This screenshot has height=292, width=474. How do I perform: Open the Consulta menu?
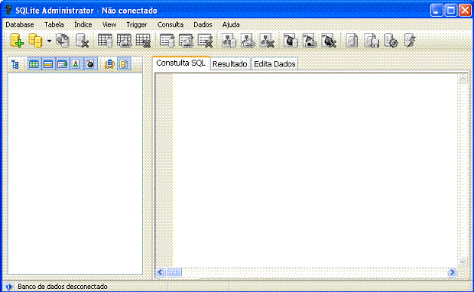tap(170, 24)
